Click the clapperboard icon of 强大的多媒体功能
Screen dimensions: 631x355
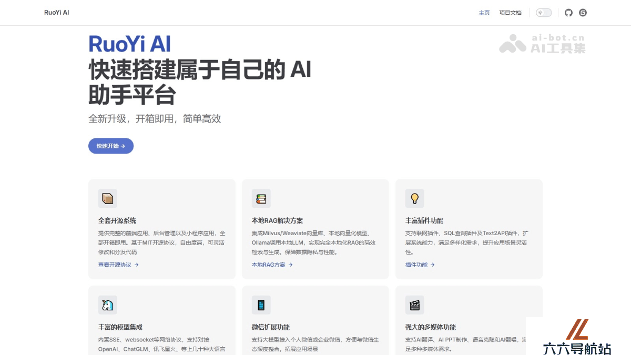[x=415, y=305]
